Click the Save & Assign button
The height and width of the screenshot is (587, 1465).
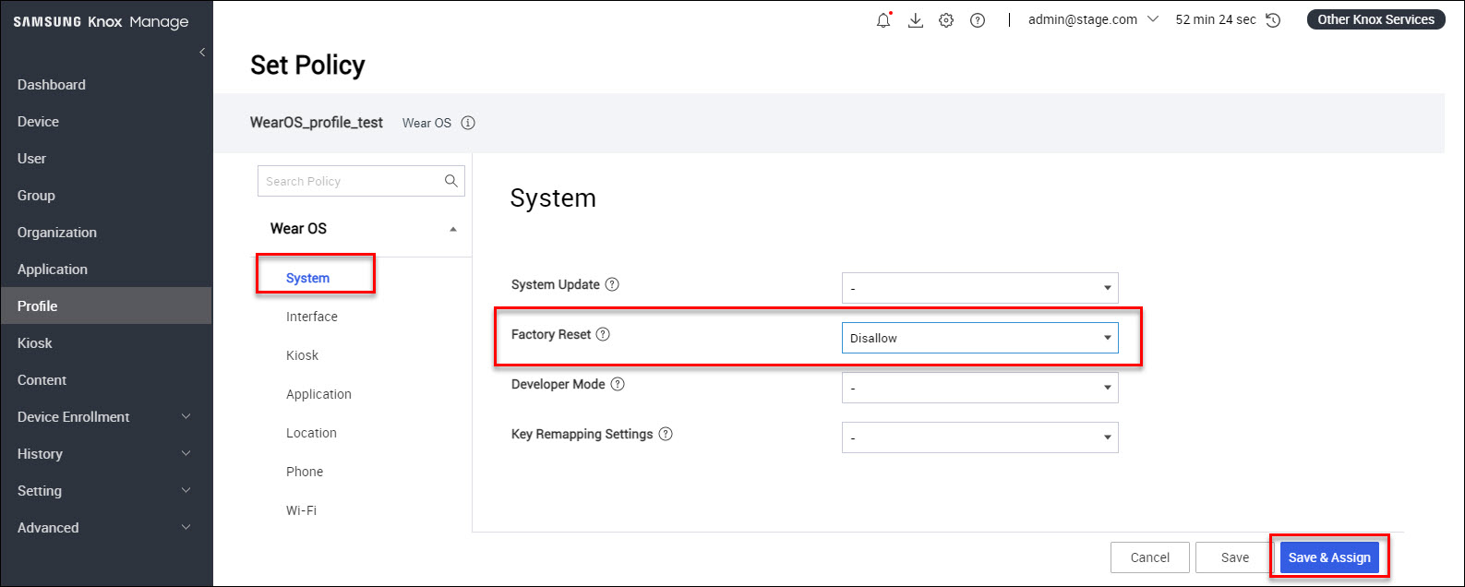pos(1328,557)
